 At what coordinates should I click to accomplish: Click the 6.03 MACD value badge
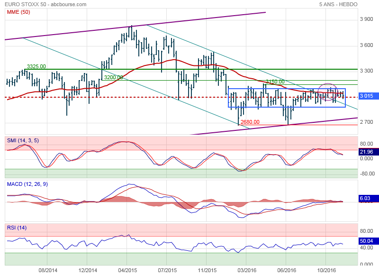tap(369, 198)
